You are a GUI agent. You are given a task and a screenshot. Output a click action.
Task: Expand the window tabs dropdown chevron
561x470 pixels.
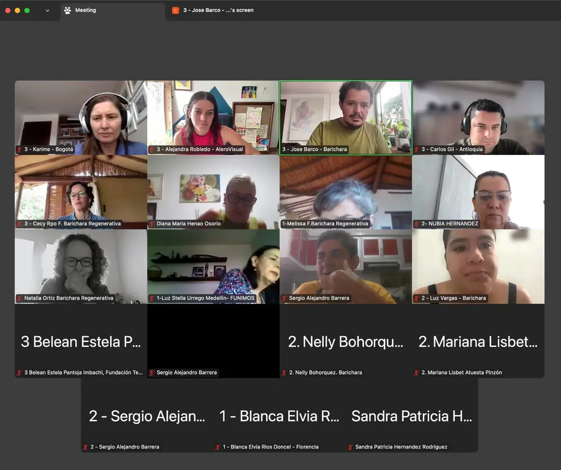point(47,10)
